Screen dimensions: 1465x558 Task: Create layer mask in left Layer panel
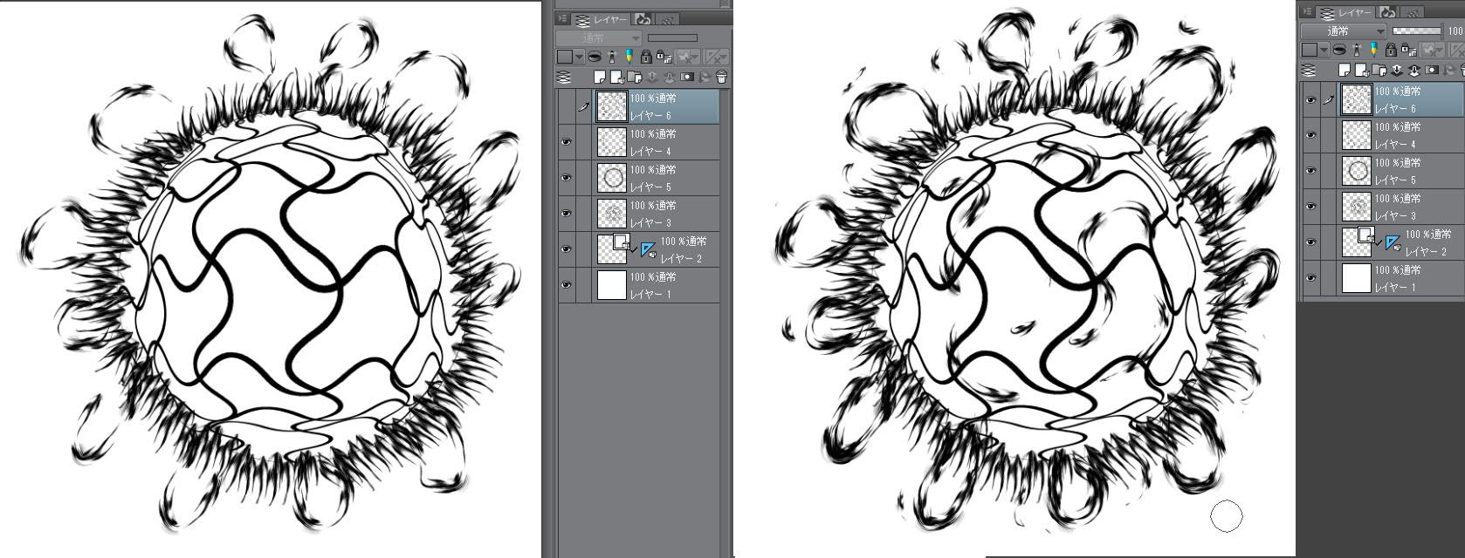tap(687, 77)
